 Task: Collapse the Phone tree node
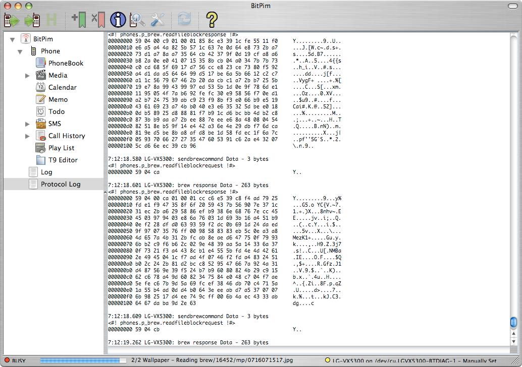[20, 51]
